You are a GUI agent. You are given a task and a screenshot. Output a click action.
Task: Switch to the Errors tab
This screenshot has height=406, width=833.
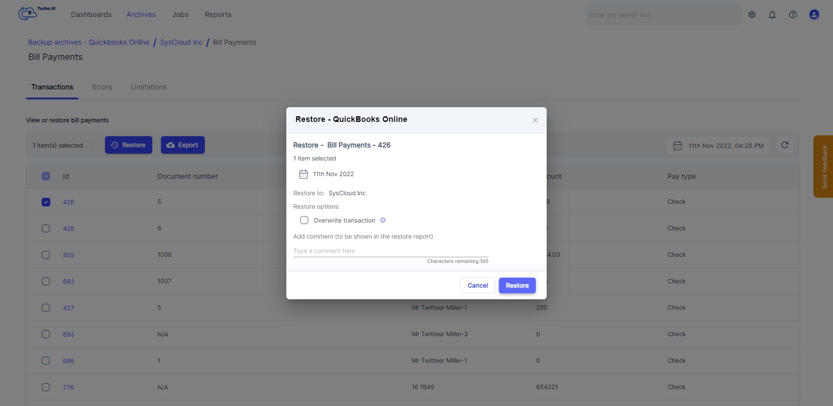pyautogui.click(x=102, y=87)
